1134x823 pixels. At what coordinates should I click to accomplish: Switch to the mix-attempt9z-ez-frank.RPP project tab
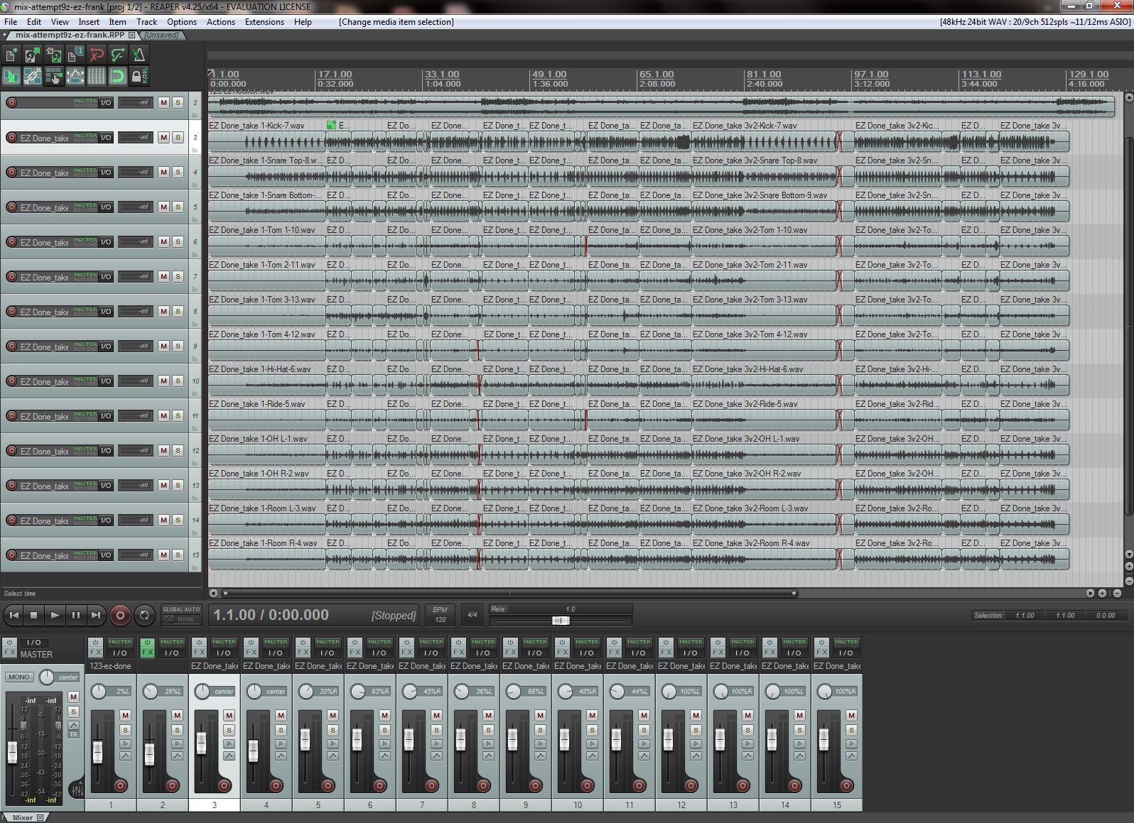70,35
